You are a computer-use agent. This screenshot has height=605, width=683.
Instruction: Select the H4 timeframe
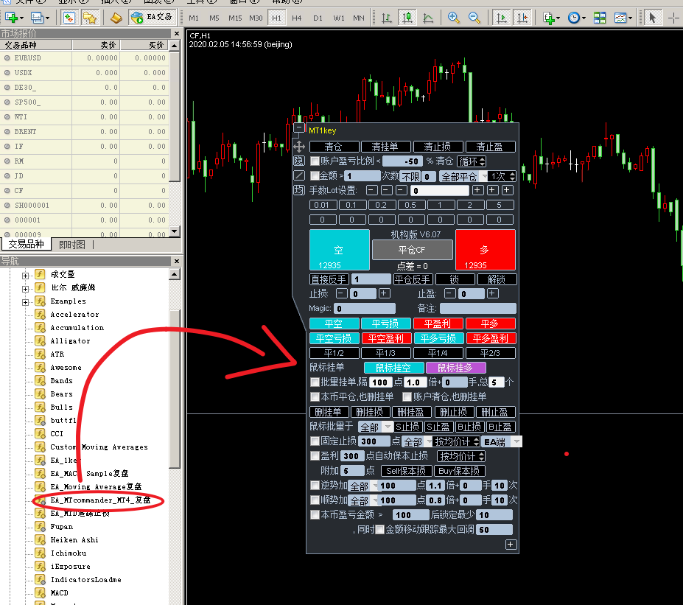point(296,17)
